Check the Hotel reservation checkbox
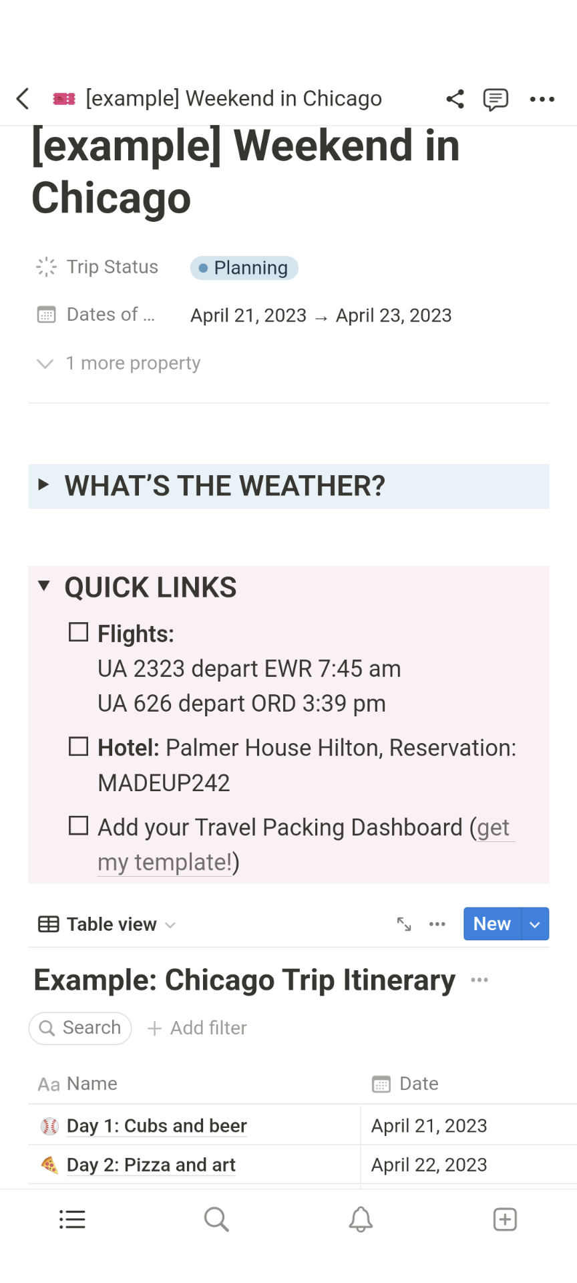 click(x=78, y=745)
